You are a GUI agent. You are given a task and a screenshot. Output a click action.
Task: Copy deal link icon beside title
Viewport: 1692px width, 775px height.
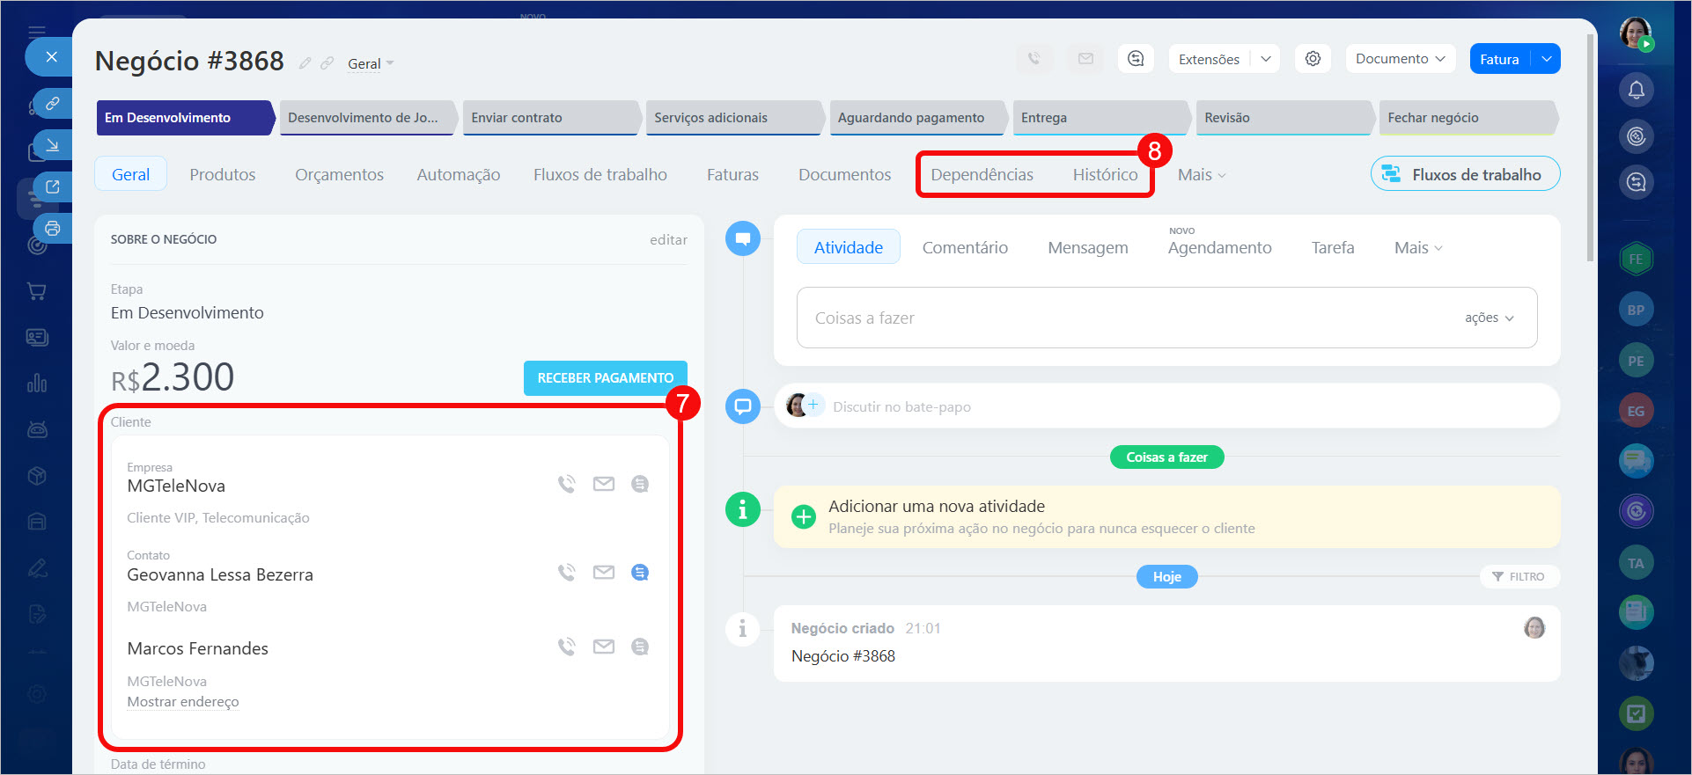coord(327,63)
